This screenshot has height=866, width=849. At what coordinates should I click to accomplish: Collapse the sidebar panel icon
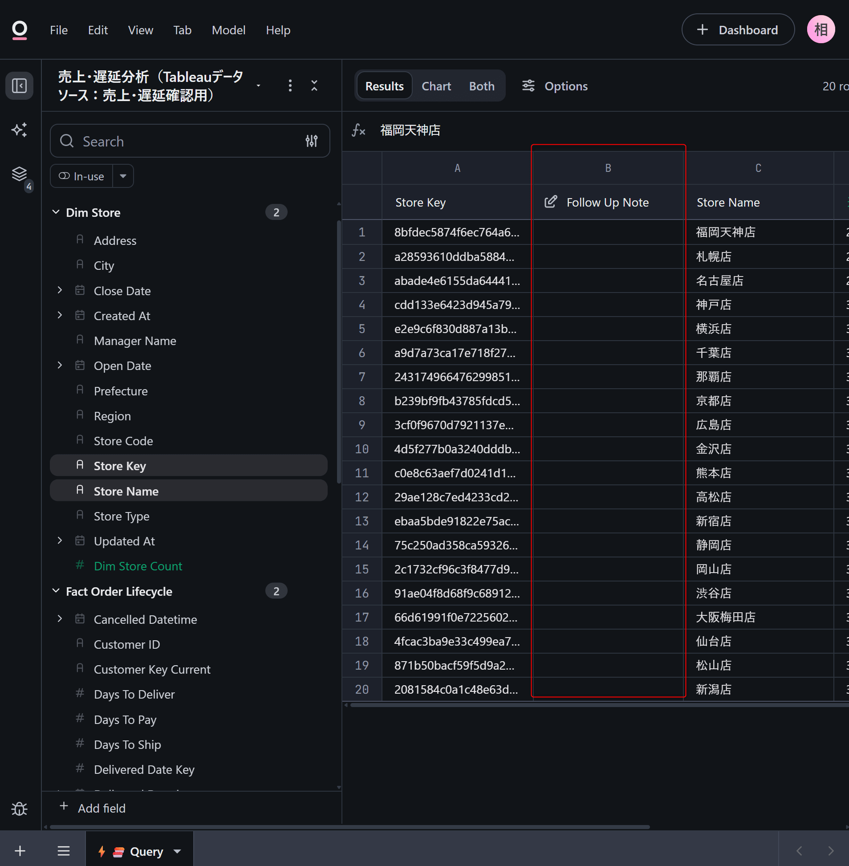pos(19,85)
